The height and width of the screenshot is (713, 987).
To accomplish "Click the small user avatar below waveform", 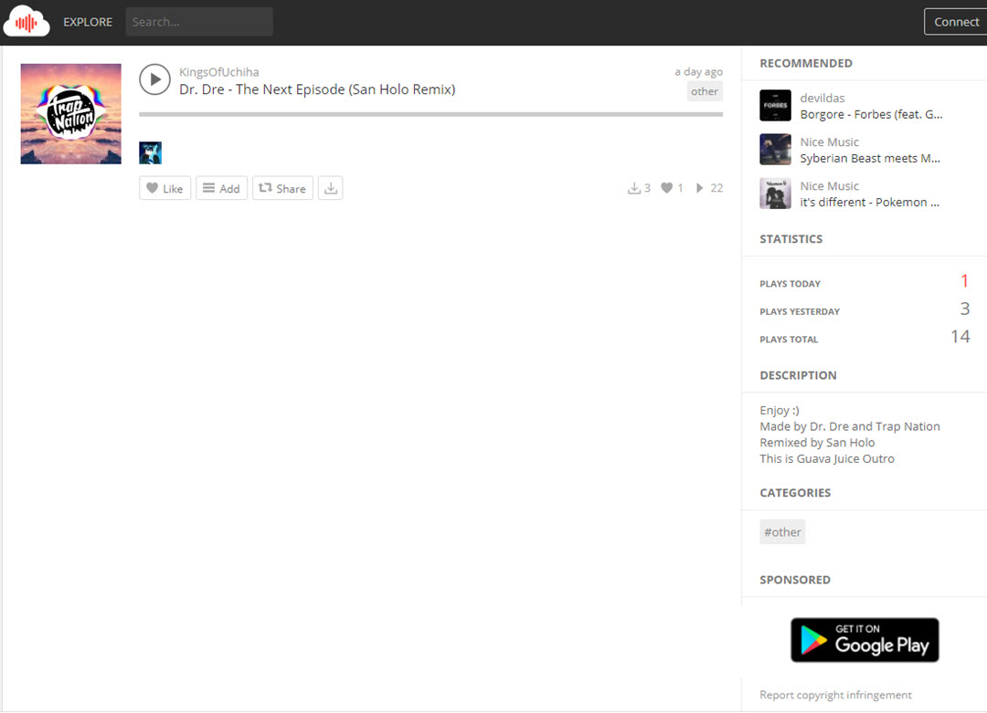I will click(x=150, y=152).
